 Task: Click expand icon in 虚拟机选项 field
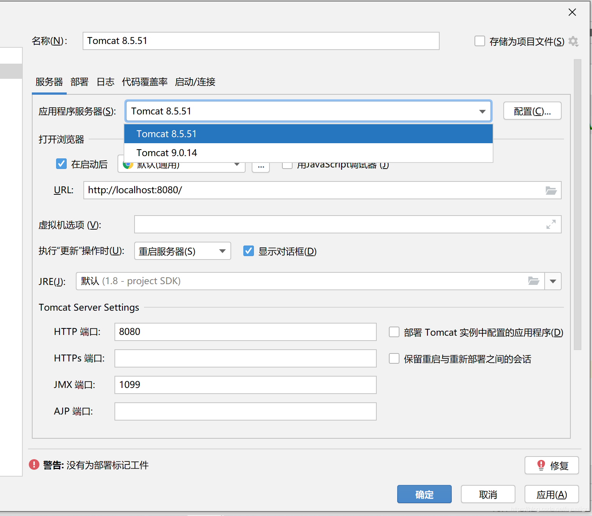(x=551, y=224)
